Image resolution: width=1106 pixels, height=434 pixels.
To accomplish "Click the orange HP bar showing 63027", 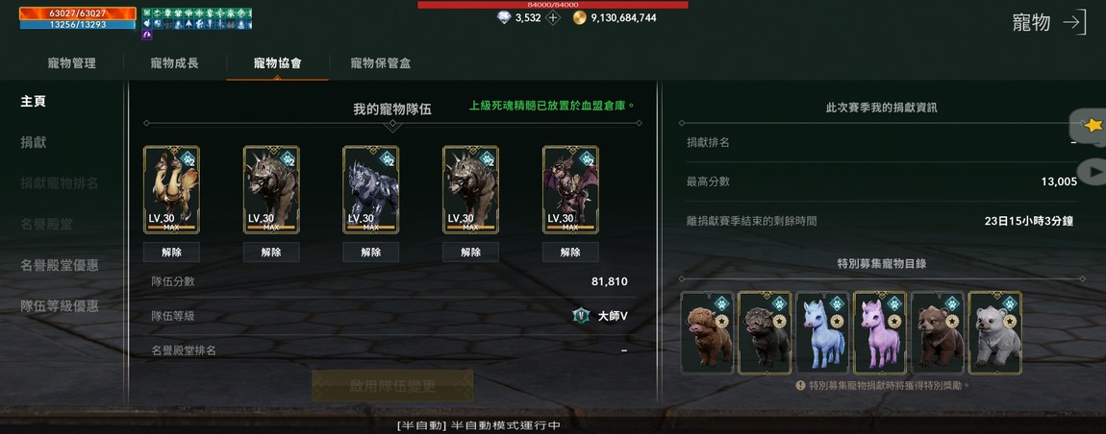I will (x=78, y=13).
